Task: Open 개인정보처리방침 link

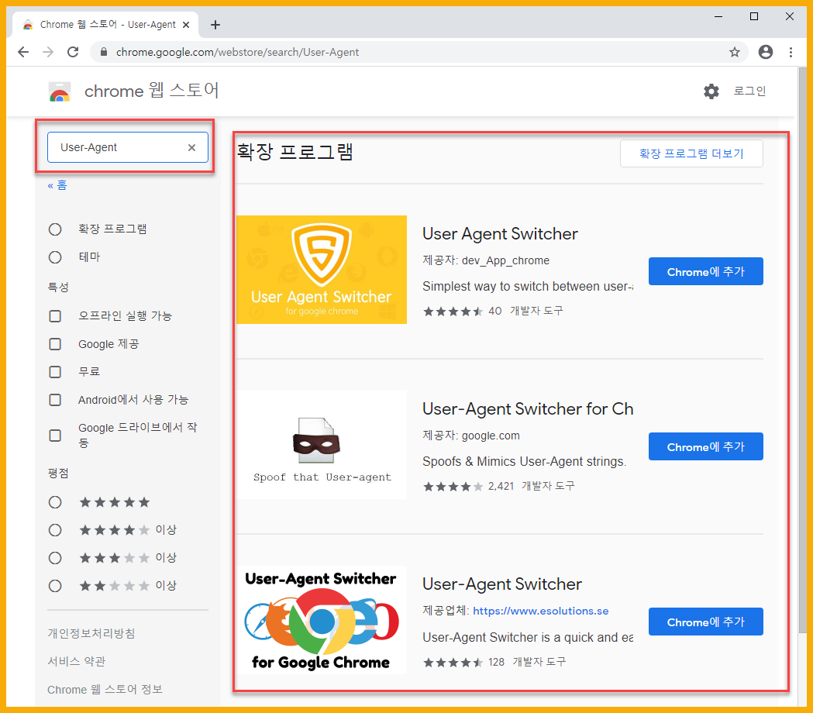Action: point(91,633)
